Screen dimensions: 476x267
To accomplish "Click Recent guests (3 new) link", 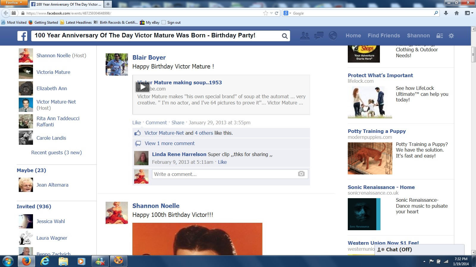I will pos(57,152).
